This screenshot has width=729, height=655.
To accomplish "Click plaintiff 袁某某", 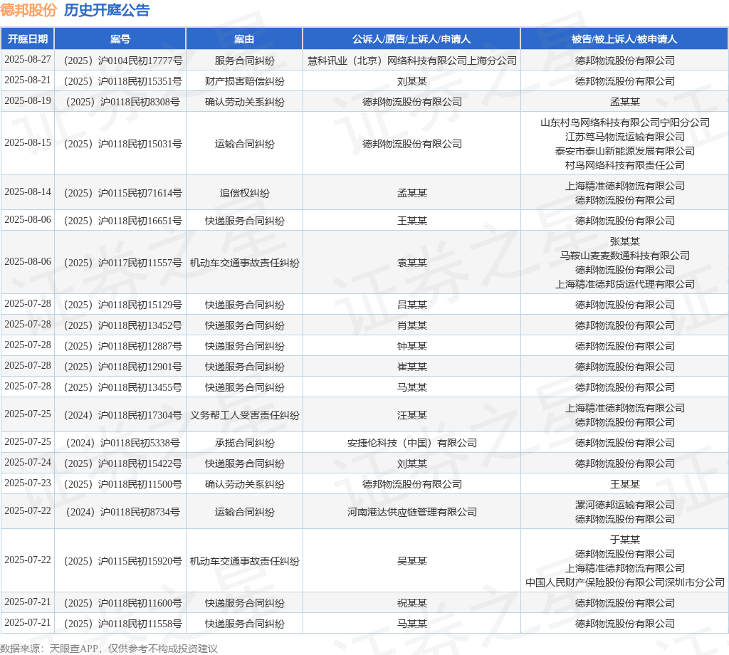I will (412, 263).
